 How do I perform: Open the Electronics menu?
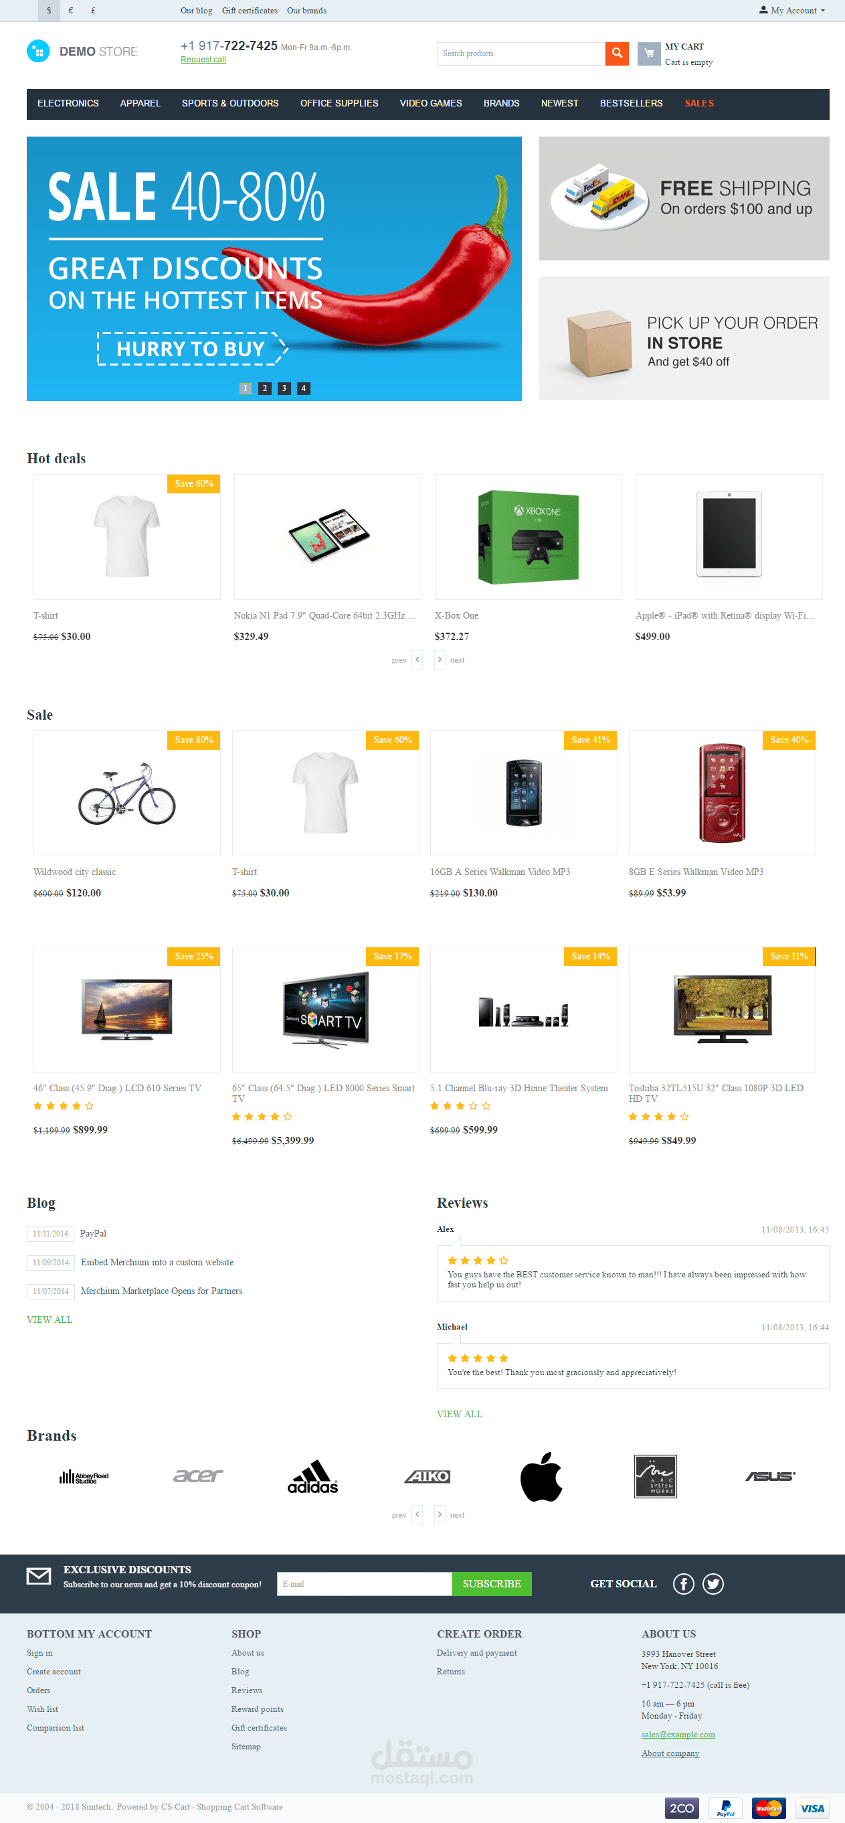pos(68,103)
